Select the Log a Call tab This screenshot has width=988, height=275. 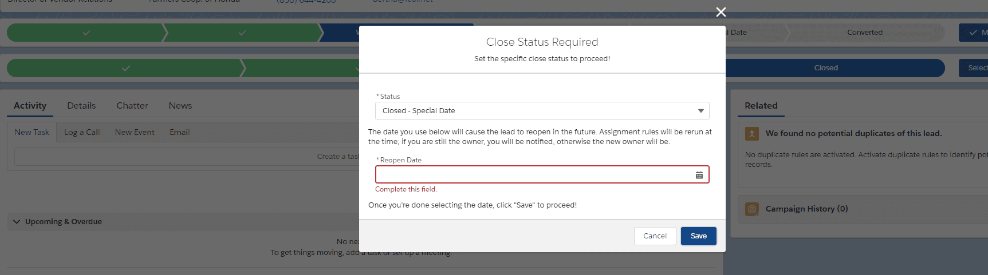82,132
